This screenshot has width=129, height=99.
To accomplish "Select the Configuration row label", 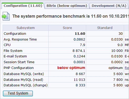I will point(15,34).
